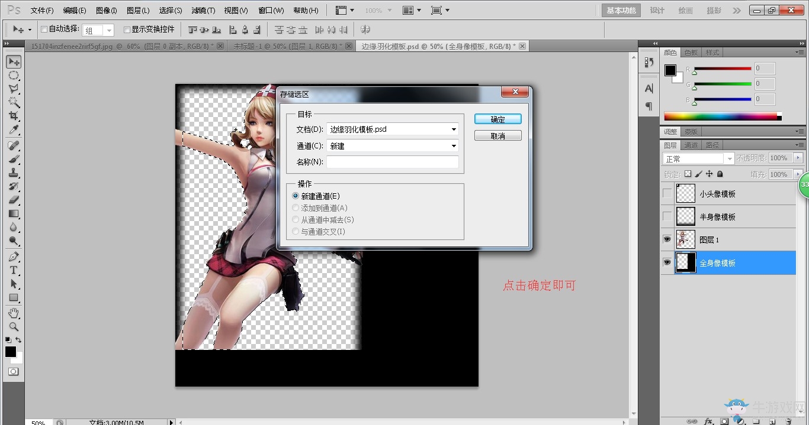Open the Layers panel options menu
This screenshot has width=809, height=425.
[x=800, y=145]
